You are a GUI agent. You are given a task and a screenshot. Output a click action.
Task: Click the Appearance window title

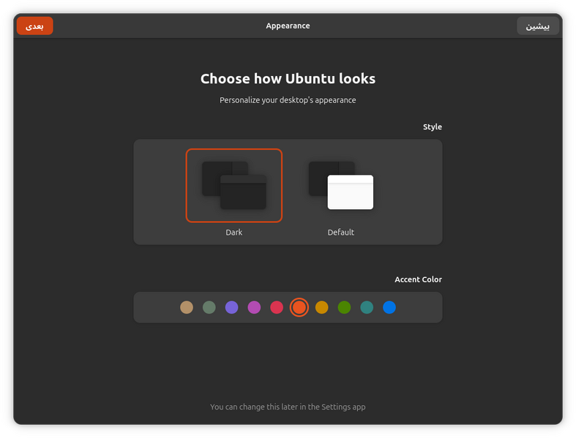point(288,26)
